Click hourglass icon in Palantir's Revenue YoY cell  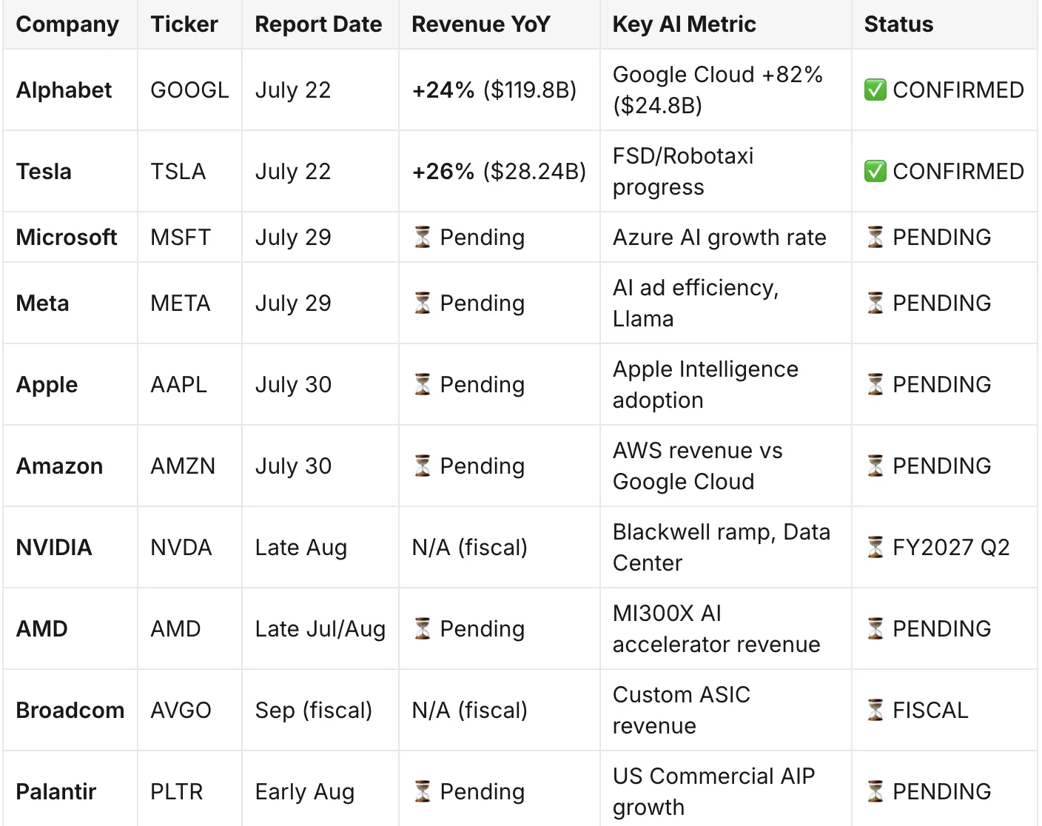(x=423, y=792)
